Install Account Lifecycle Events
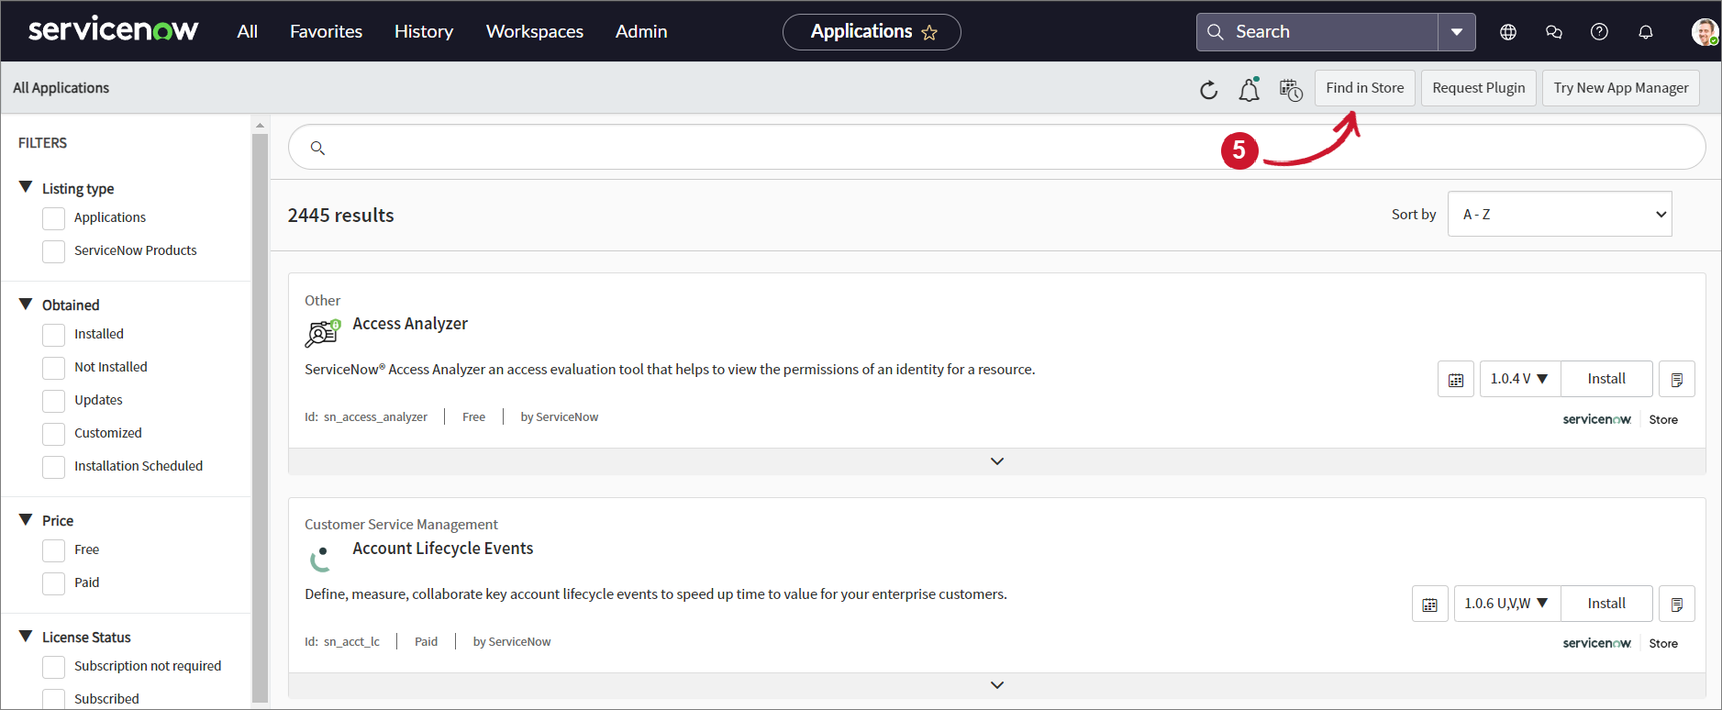This screenshot has width=1722, height=710. [1606, 604]
